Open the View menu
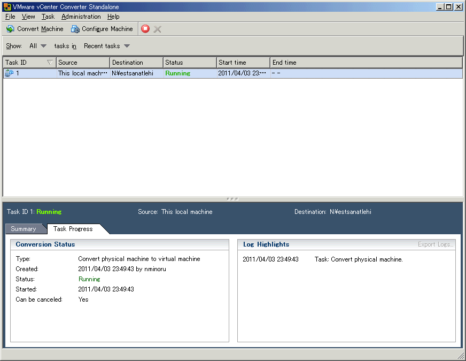The image size is (466, 361). pyautogui.click(x=28, y=17)
